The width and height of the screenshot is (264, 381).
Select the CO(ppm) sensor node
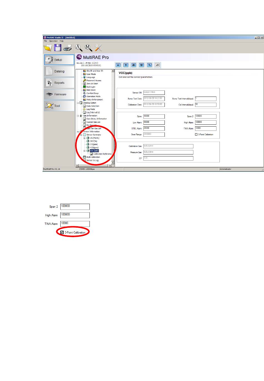[94, 144]
